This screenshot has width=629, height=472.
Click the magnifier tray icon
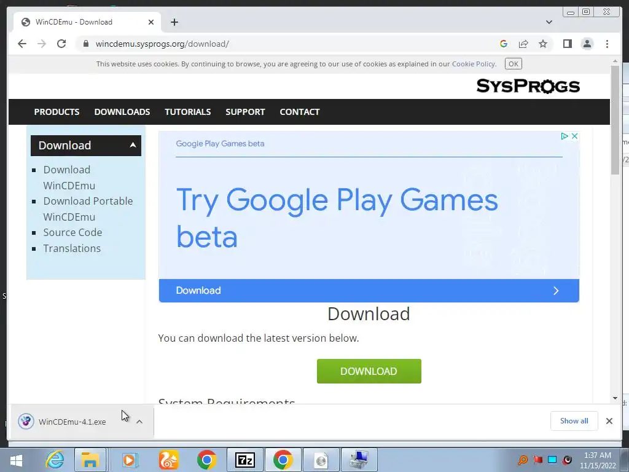pyautogui.click(x=523, y=460)
